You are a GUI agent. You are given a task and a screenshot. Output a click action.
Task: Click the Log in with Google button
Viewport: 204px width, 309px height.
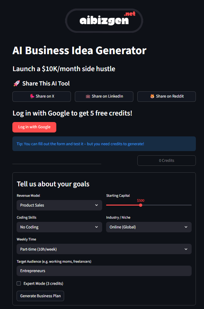tap(34, 127)
